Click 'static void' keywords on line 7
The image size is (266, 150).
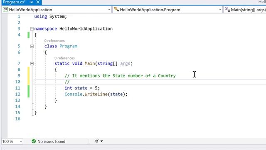pyautogui.click(x=68, y=63)
